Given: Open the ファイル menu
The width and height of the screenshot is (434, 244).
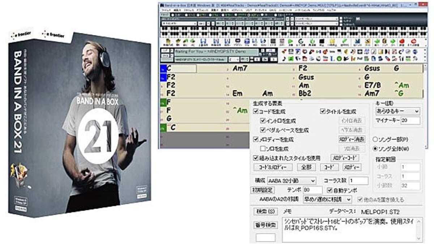Looking at the screenshot, I should coord(166,10).
